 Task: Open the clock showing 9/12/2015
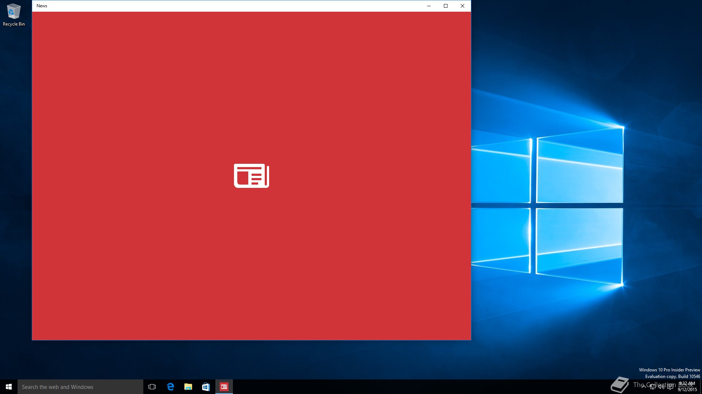687,387
